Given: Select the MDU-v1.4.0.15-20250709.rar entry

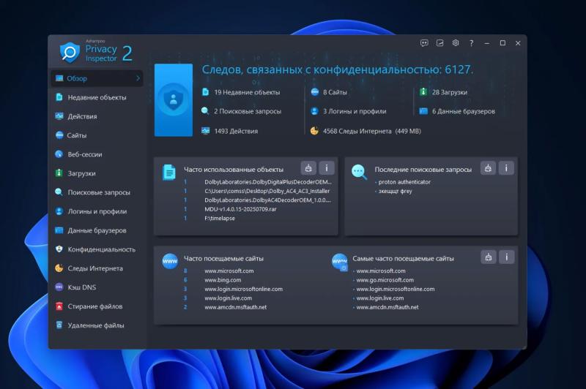Looking at the screenshot, I should [x=240, y=209].
